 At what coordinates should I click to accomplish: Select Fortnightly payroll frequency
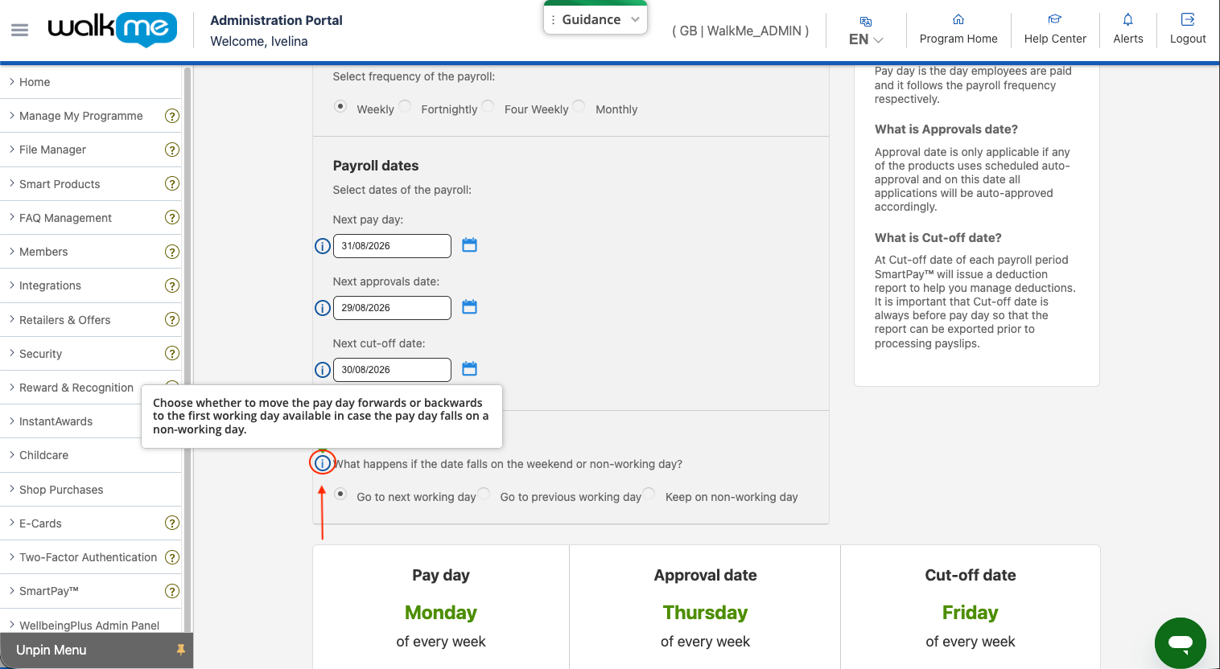(x=405, y=106)
